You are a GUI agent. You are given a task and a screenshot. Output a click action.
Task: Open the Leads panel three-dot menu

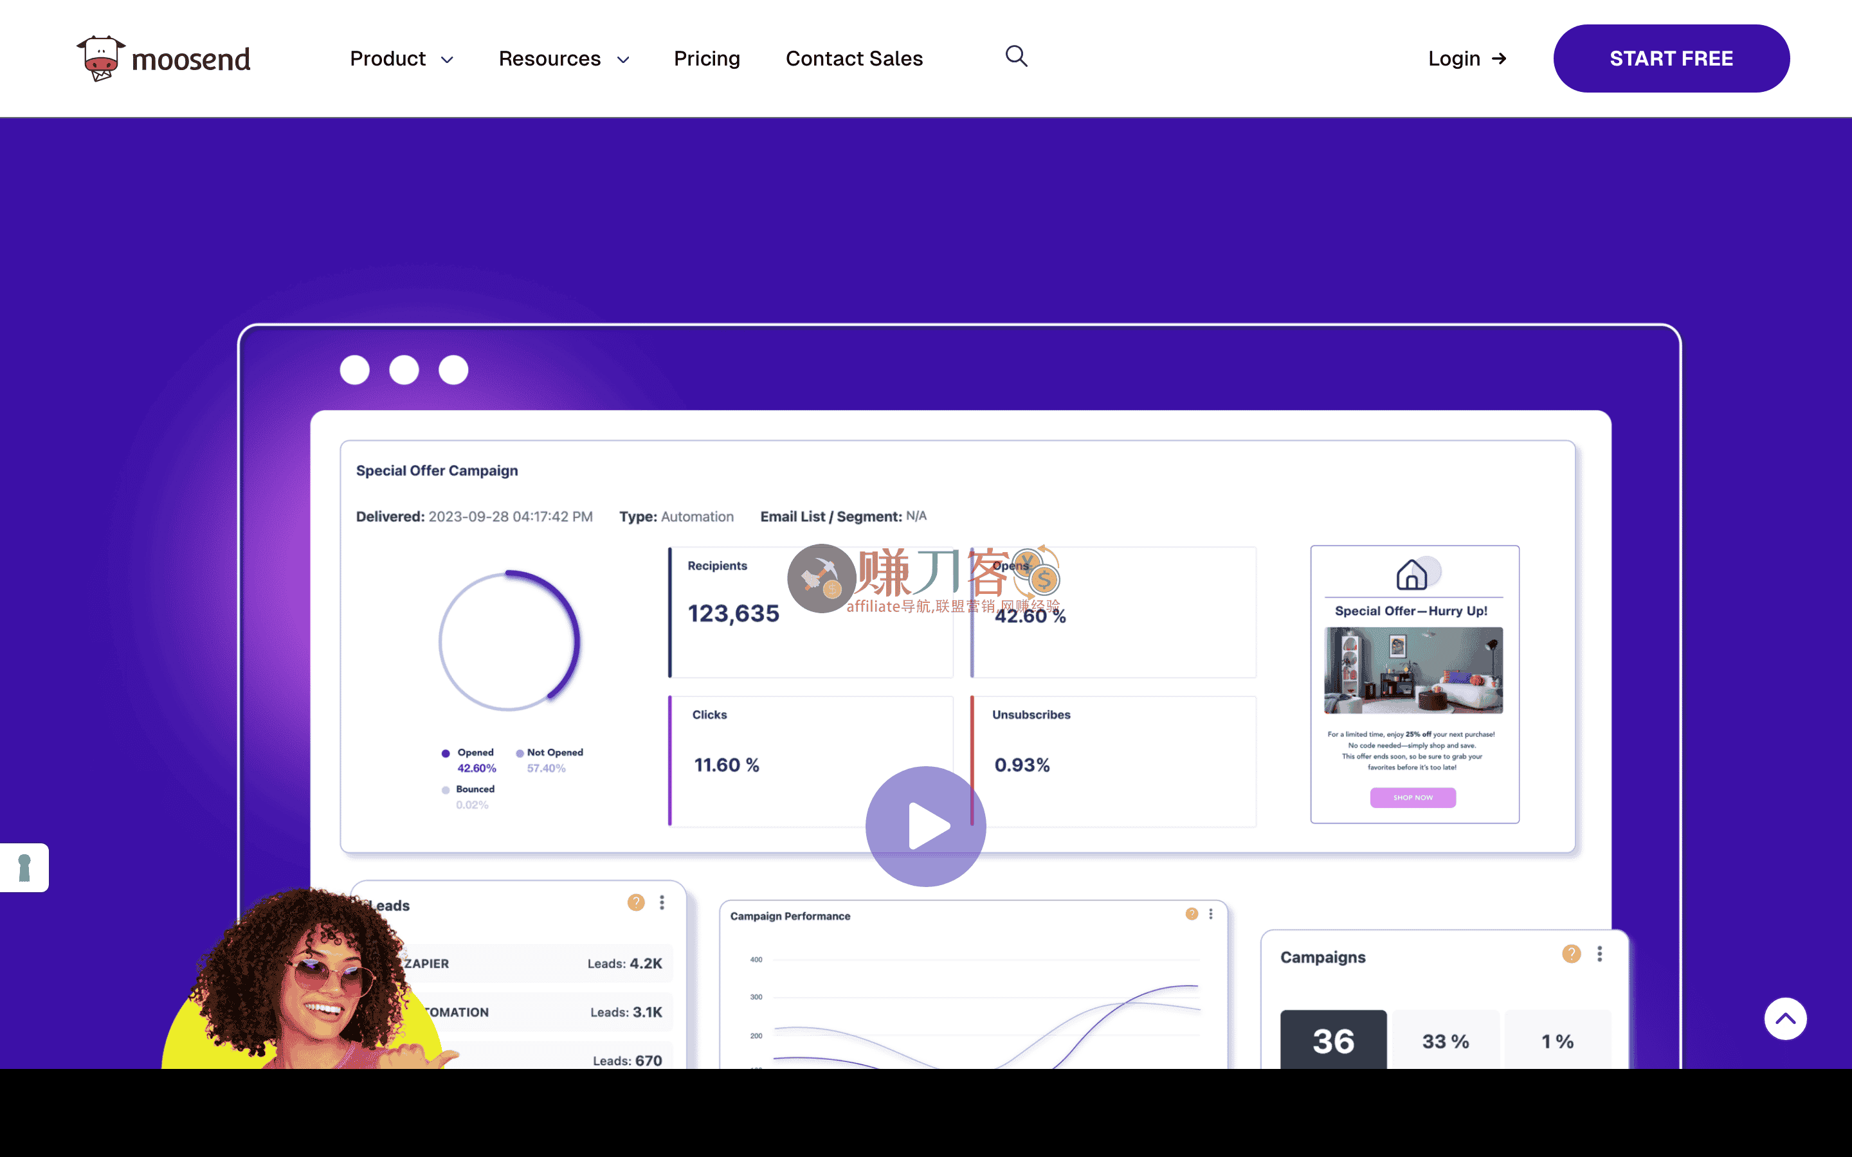662,902
